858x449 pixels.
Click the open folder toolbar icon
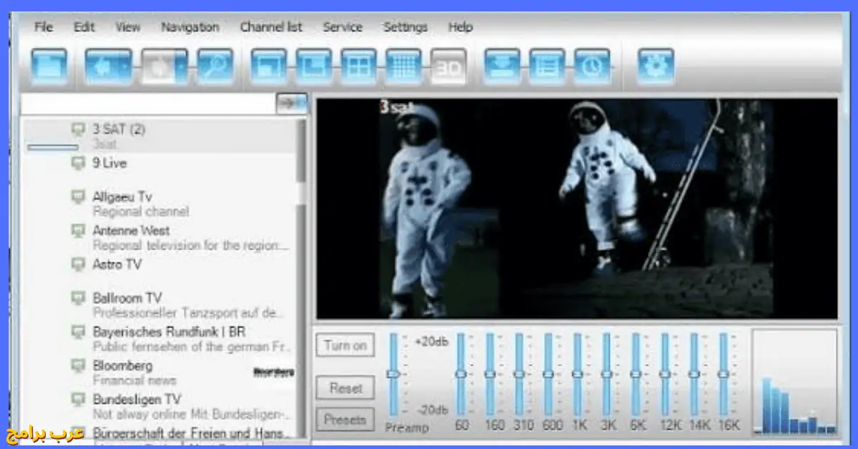49,67
